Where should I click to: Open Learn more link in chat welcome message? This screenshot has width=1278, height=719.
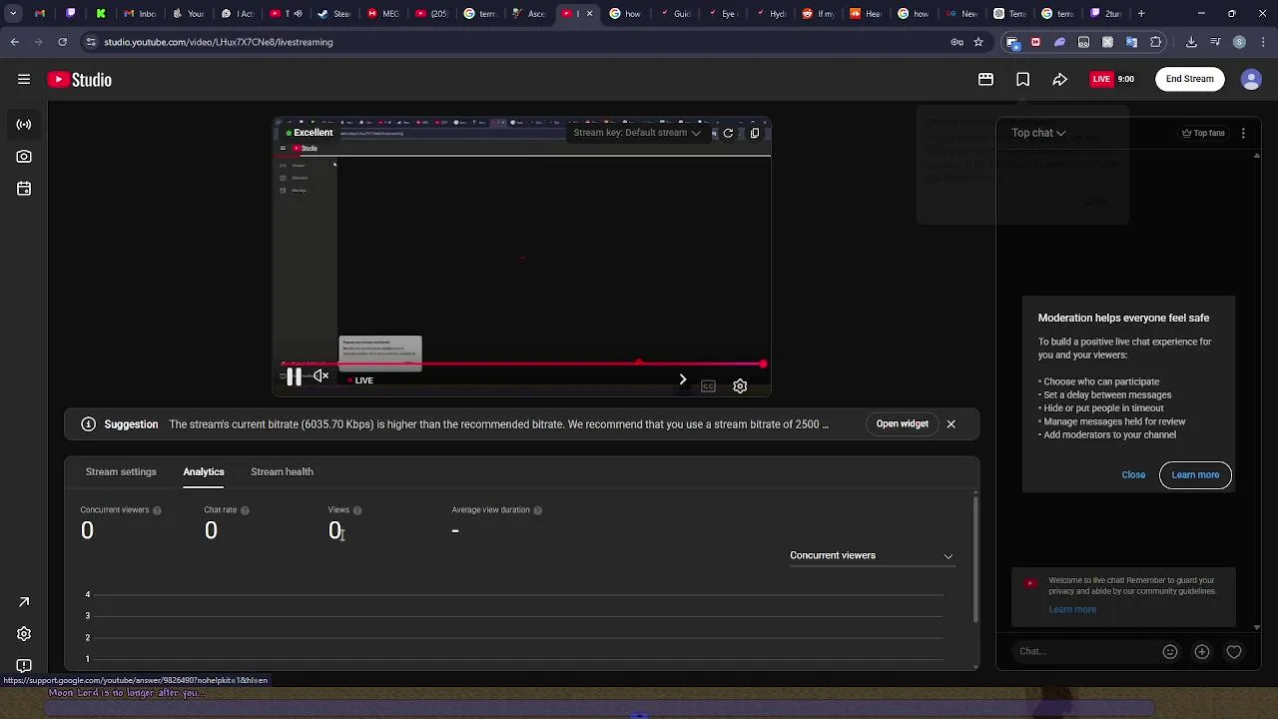(1072, 609)
